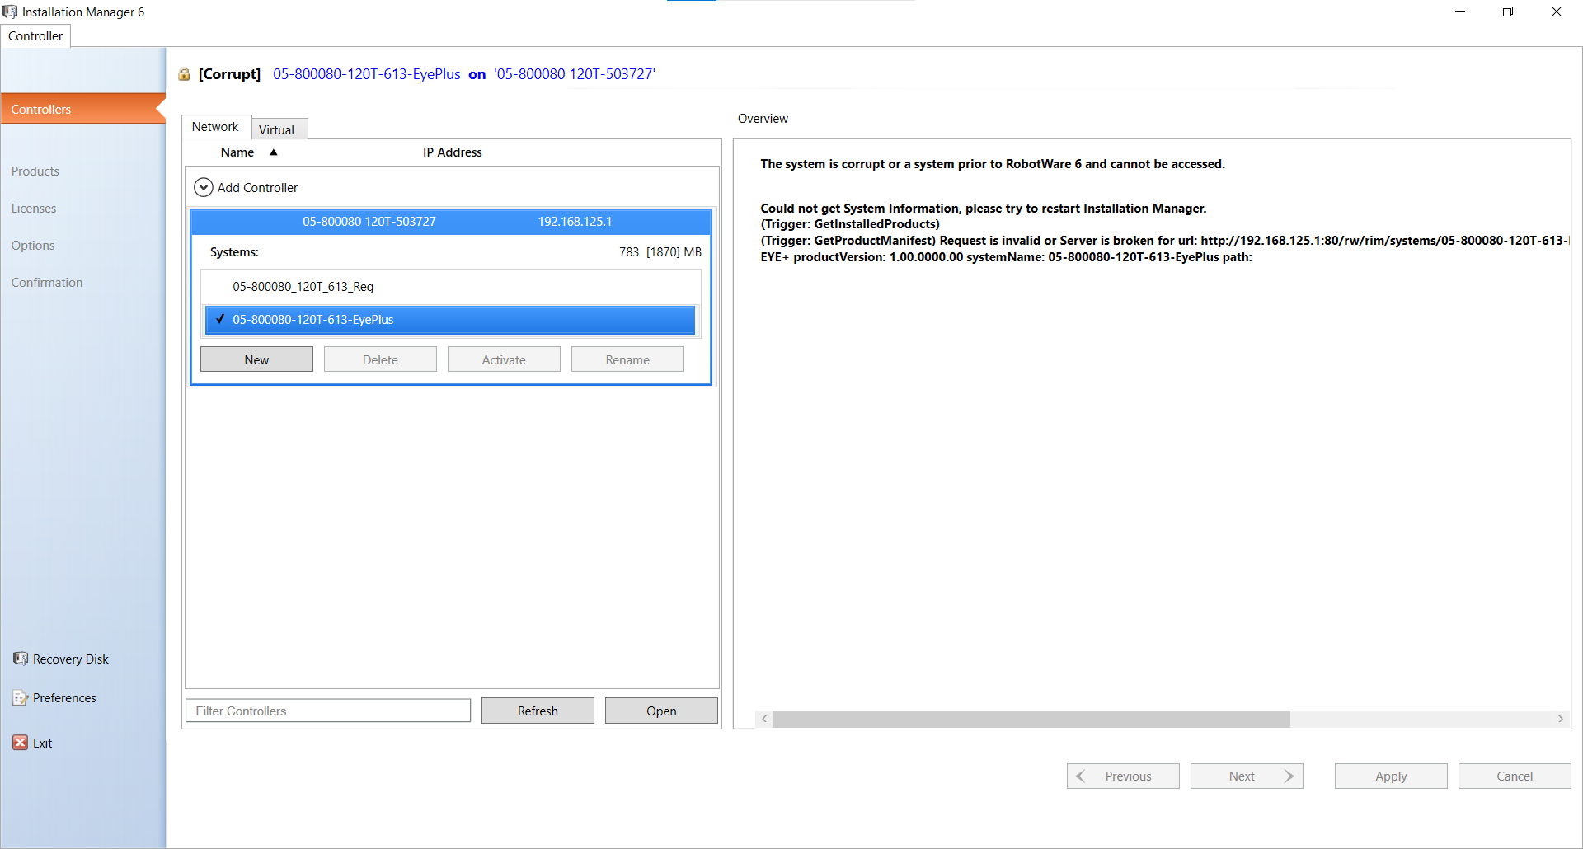Click the scrollbar right arrow in Overview
Viewport: 1583px width, 849px height.
pyautogui.click(x=1561, y=719)
